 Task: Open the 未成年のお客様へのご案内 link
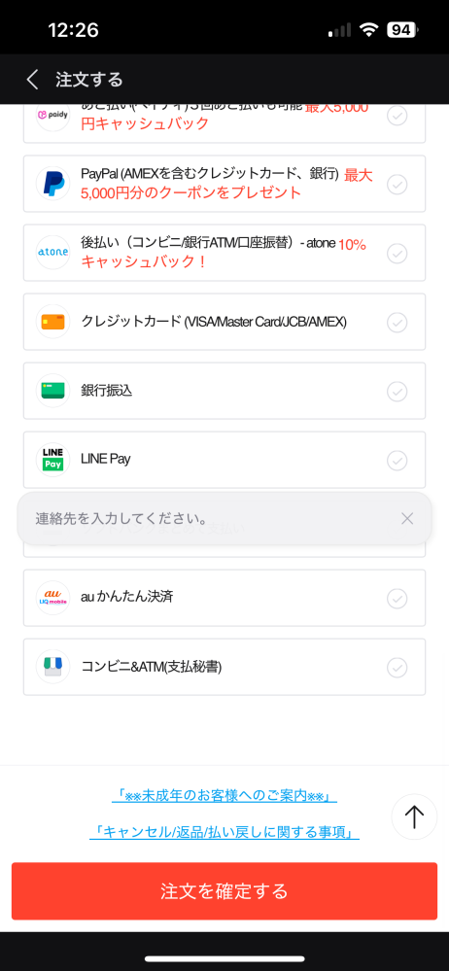224,795
